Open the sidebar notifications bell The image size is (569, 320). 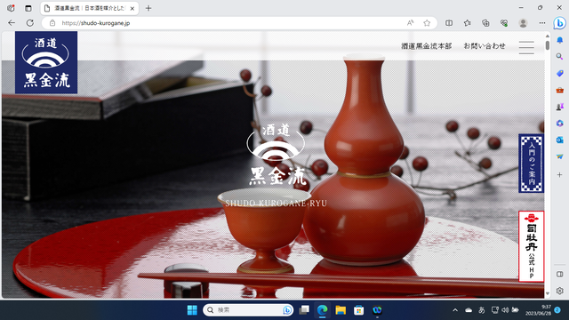[559, 40]
